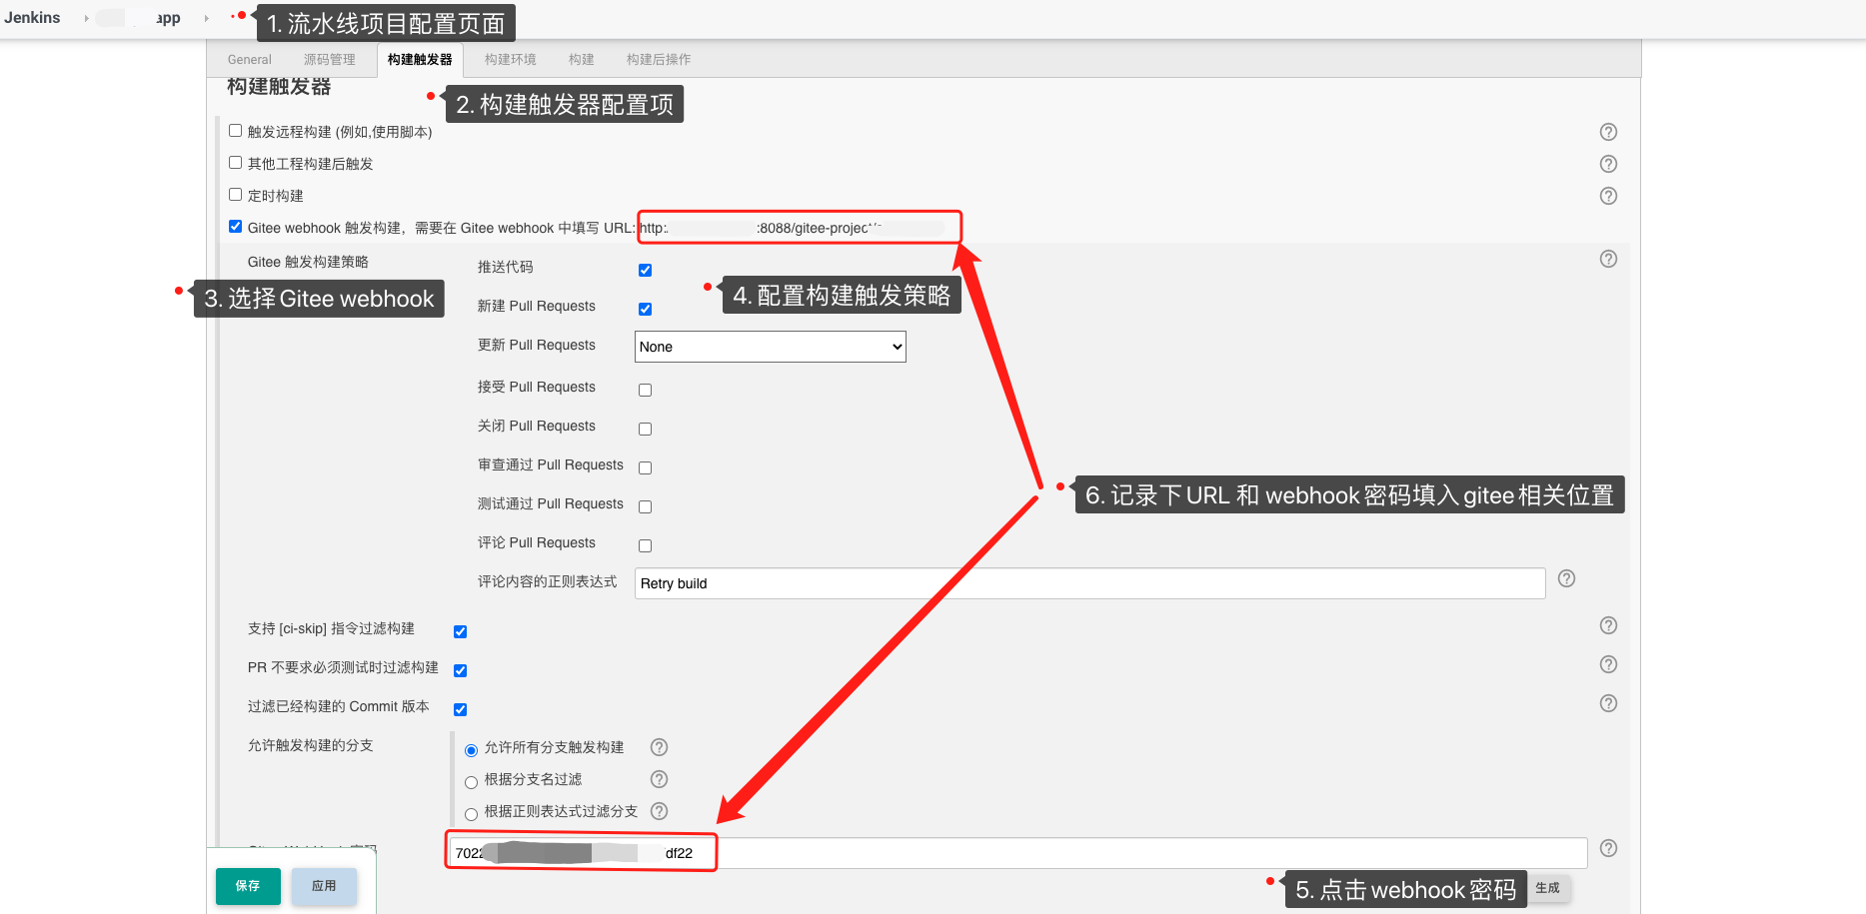
Task: Enable 接受 Pull Requests checkbox
Action: click(645, 390)
